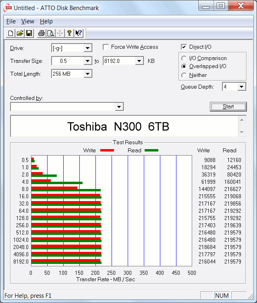This screenshot has height=303, width=257.
Task: Click the 1024.0 transfer size row label
Action: tap(21, 240)
